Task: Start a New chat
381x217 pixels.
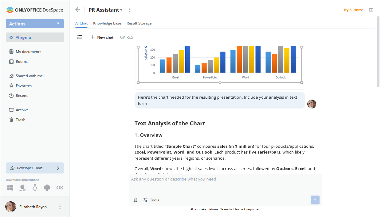Action: [102, 37]
